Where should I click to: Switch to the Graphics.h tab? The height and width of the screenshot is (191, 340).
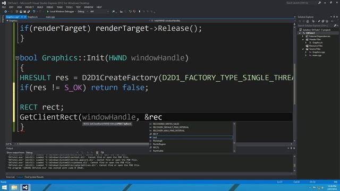coord(33,17)
